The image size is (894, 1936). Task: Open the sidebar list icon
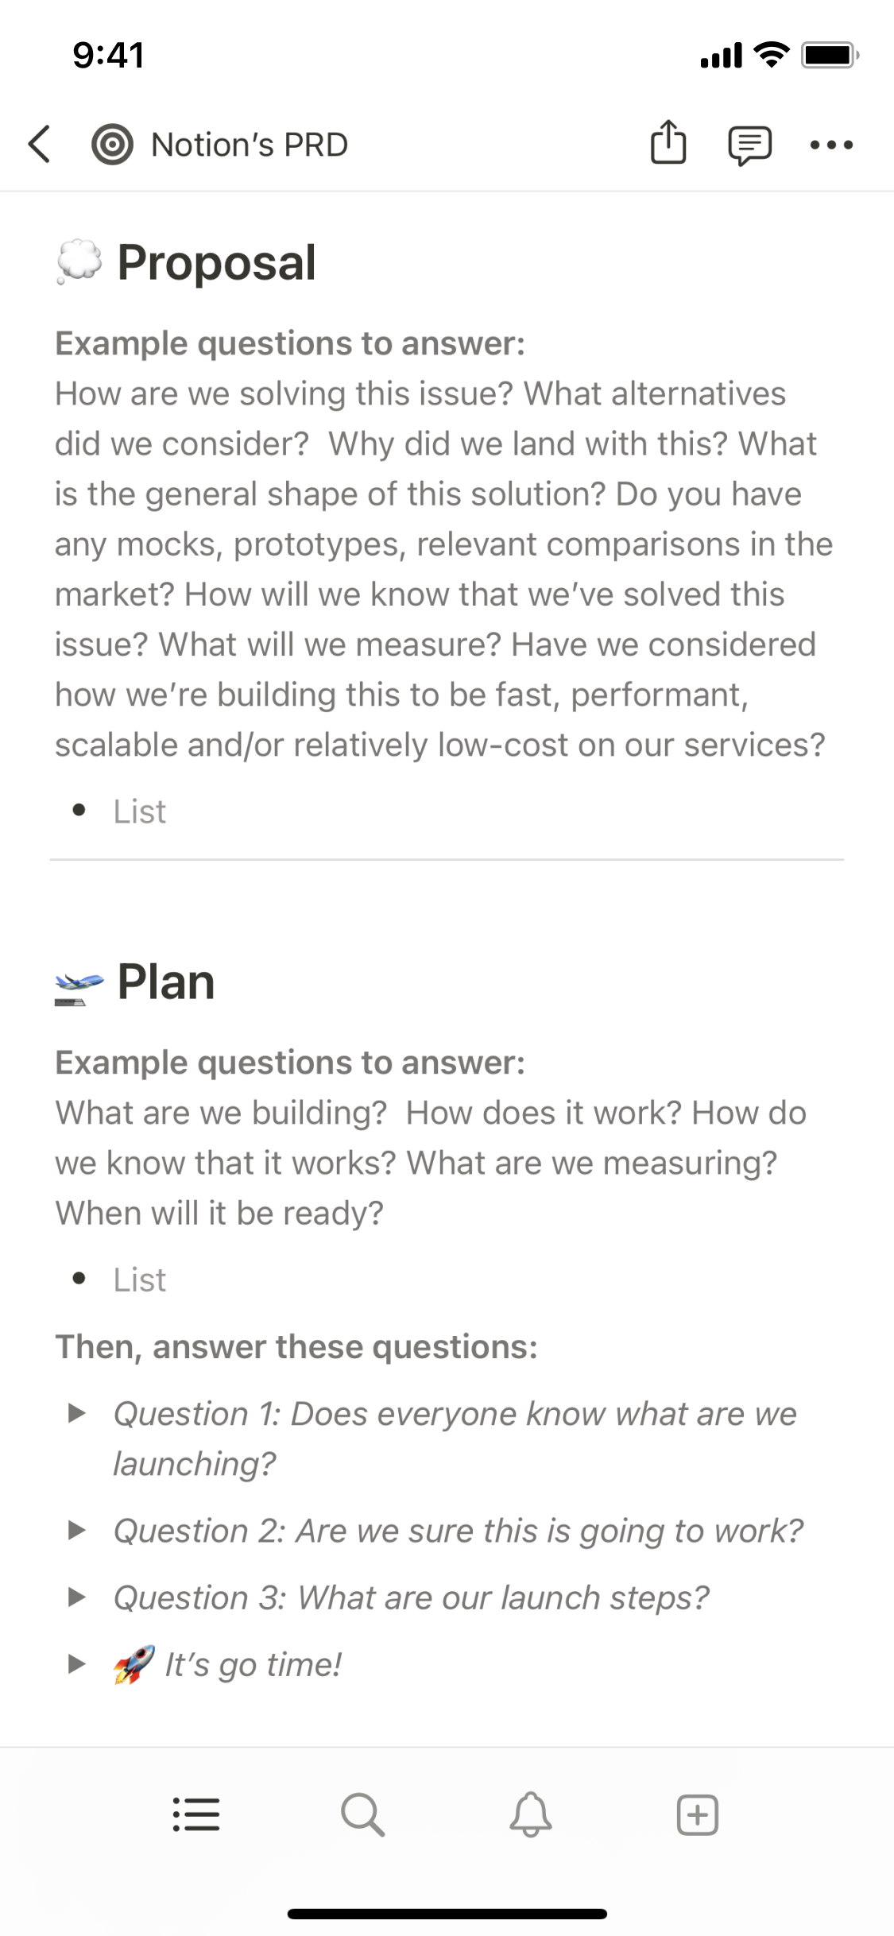[196, 1814]
